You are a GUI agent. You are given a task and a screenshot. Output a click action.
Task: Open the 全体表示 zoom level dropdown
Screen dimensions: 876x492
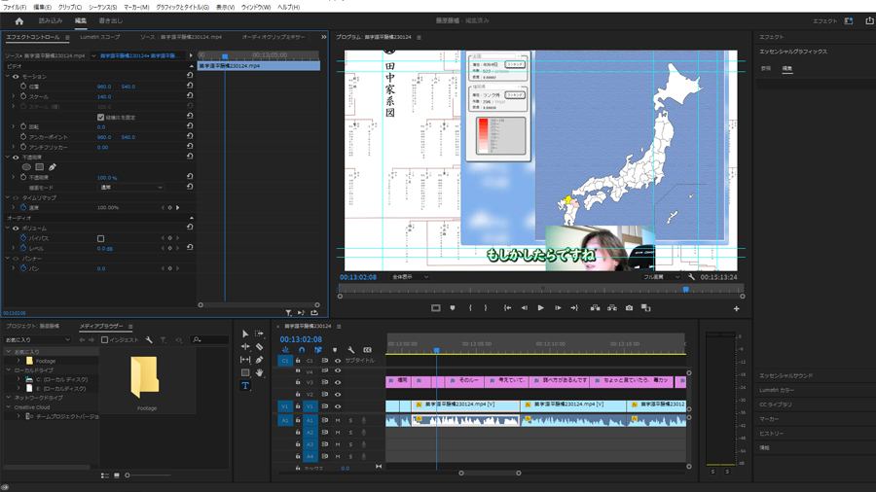tap(409, 277)
